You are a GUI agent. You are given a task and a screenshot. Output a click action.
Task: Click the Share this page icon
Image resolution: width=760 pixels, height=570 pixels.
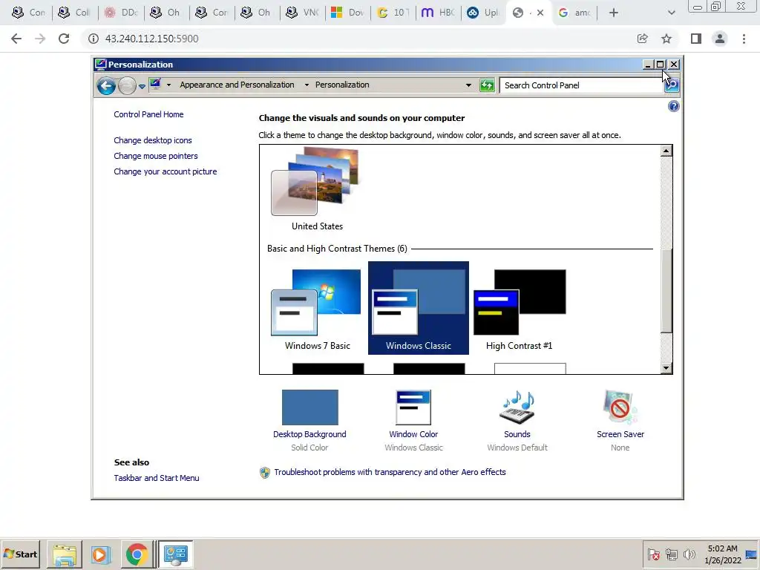[642, 39]
